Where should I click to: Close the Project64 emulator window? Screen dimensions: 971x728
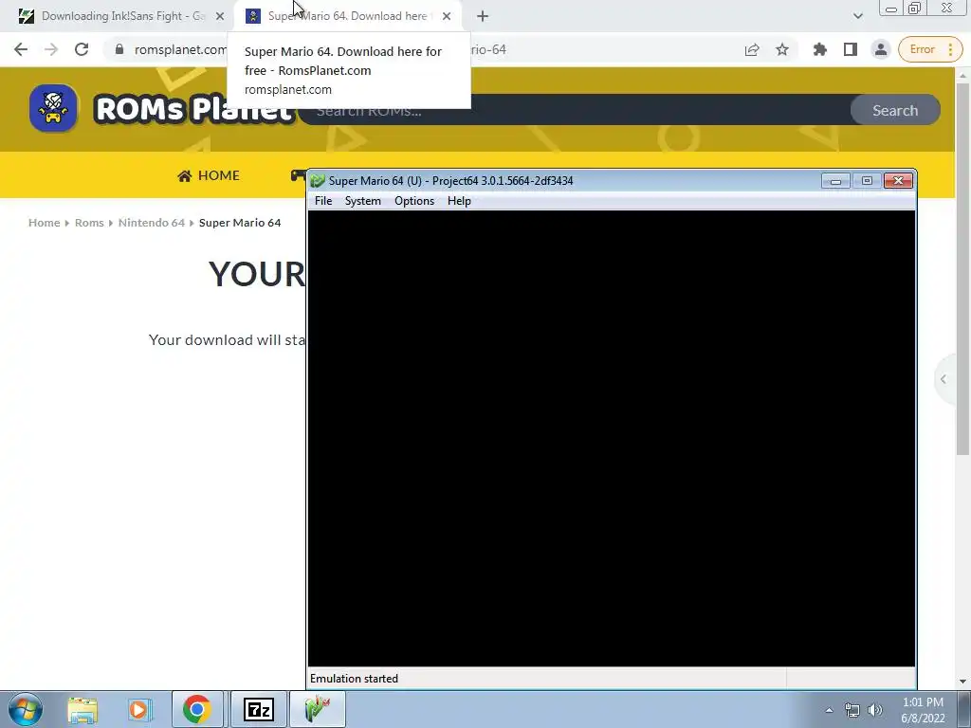click(898, 181)
